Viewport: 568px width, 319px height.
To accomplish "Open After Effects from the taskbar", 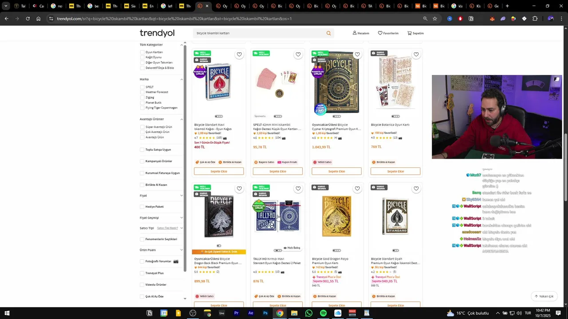I will (251, 313).
